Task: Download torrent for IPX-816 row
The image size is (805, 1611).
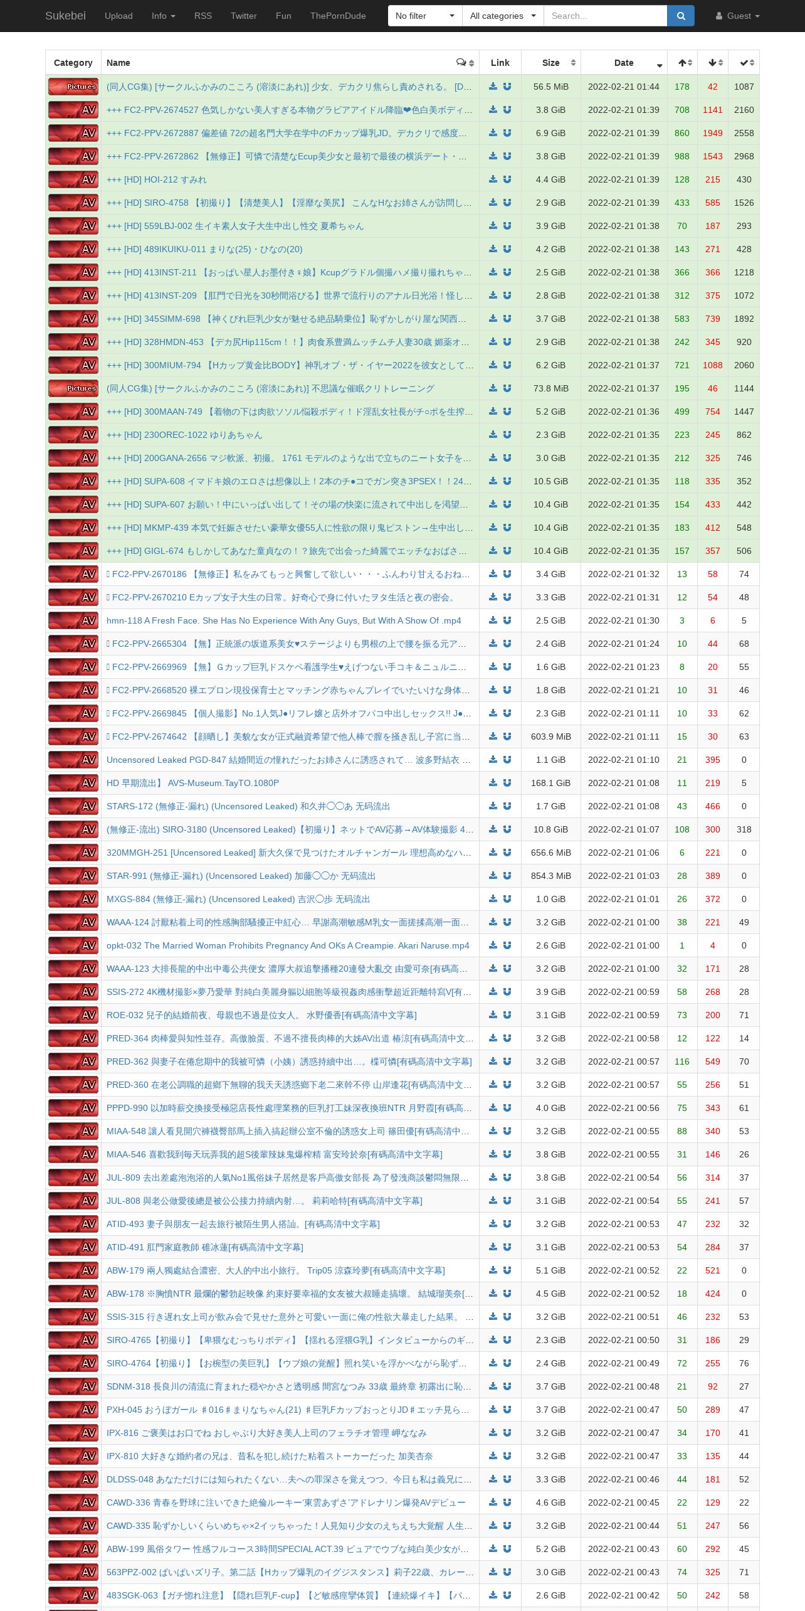Action: [x=493, y=1433]
